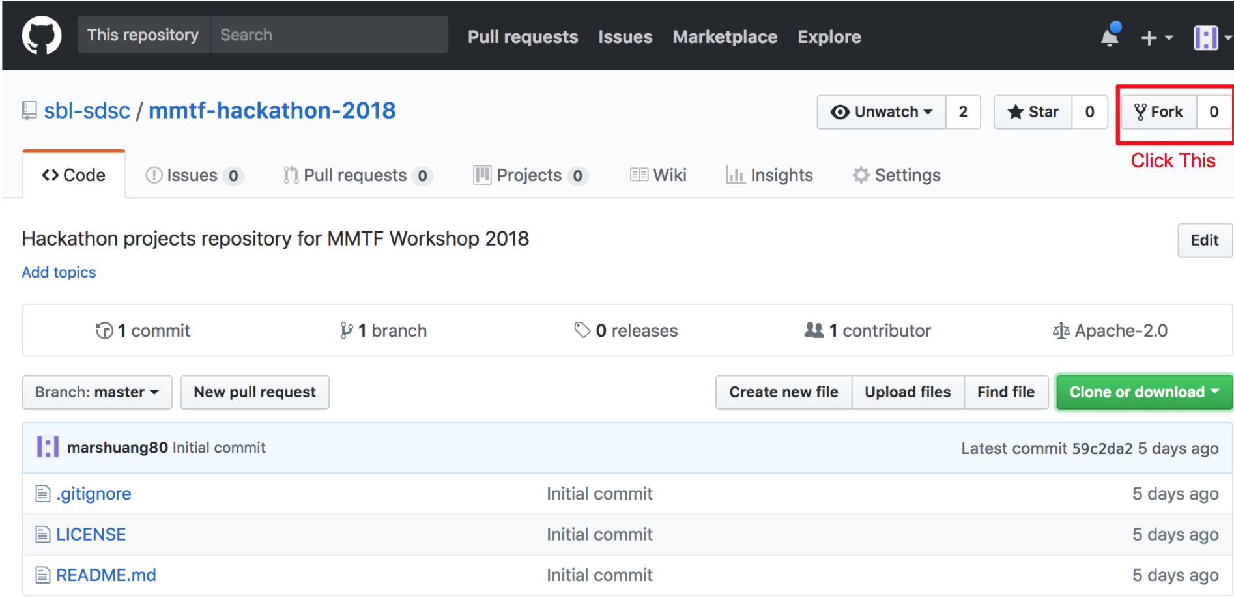Open the 'Initial commit' message beside marshuang80
The width and height of the screenshot is (1234, 598).
point(219,448)
